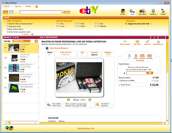The image size is (172, 133).
Task: Toggle first circle next to keyword Trek
Action: point(76,24)
